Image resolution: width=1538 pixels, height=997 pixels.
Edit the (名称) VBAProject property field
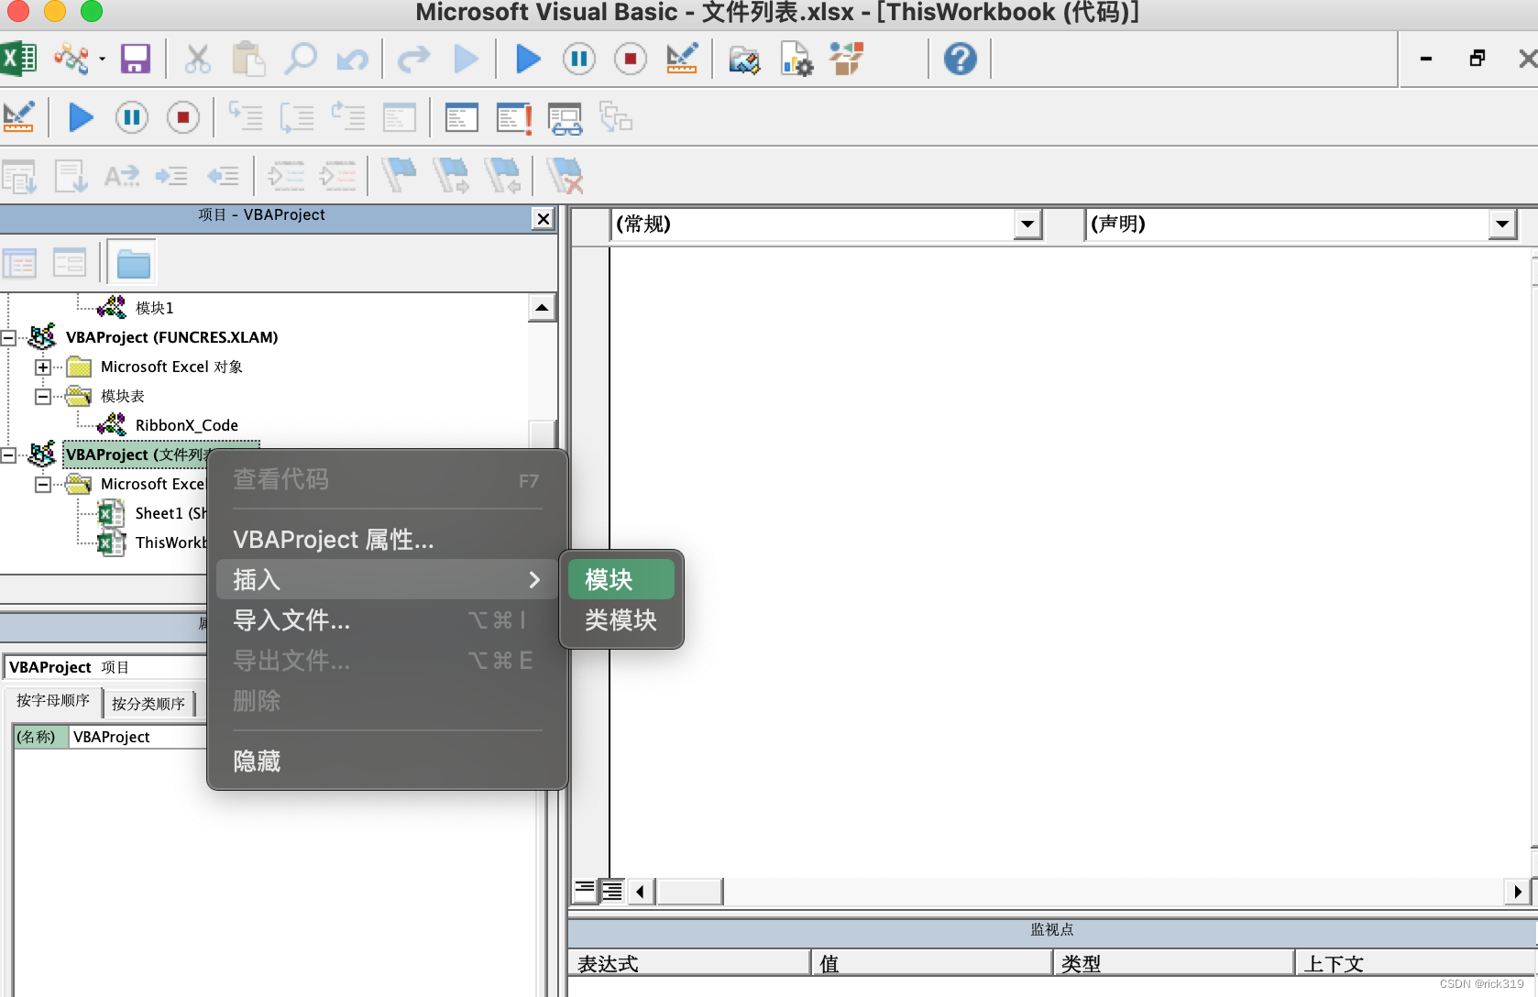point(137,737)
